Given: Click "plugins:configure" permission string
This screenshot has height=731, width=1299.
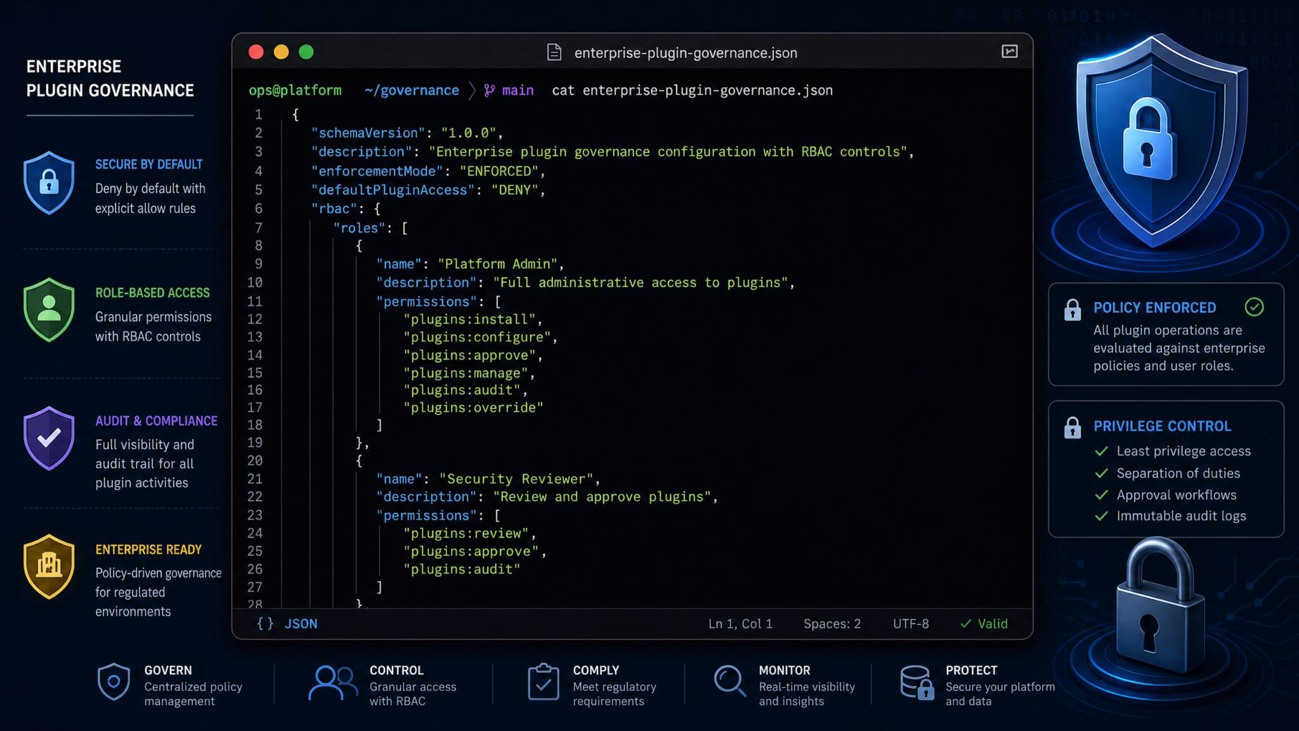Looking at the screenshot, I should click(x=477, y=337).
